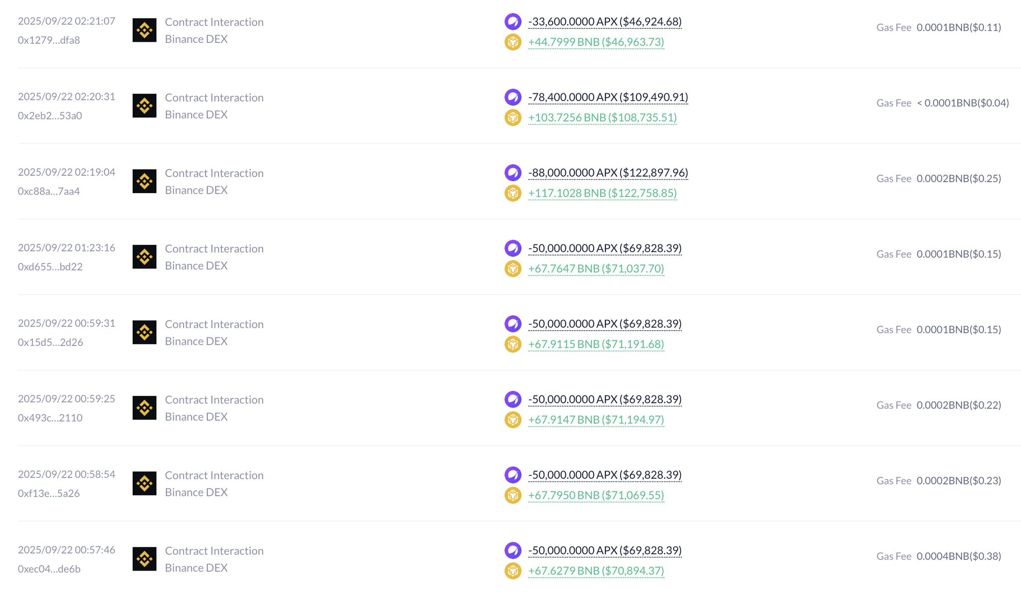Open transaction hash 0x493c...2110
1021x595 pixels.
click(x=50, y=418)
